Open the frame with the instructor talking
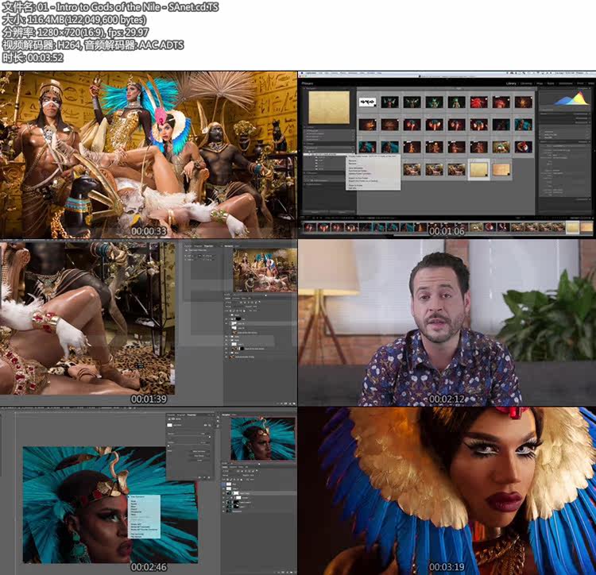This screenshot has width=596, height=575. 447,322
